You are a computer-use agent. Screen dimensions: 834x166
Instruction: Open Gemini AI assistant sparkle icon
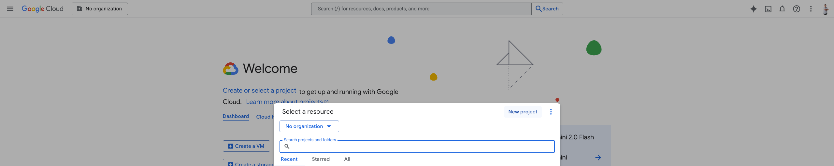[753, 9]
